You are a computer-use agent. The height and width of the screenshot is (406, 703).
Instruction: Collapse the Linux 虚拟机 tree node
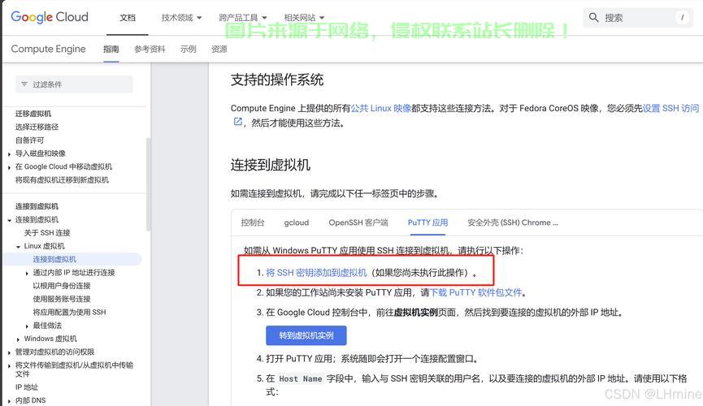[x=18, y=247]
